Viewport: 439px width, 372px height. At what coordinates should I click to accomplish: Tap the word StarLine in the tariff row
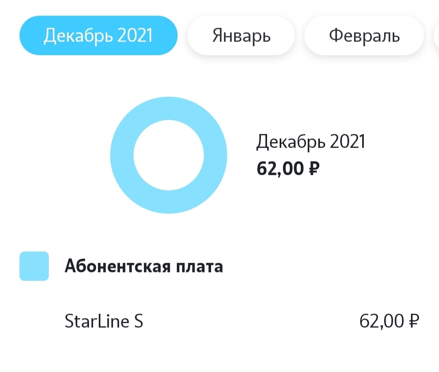pos(97,322)
